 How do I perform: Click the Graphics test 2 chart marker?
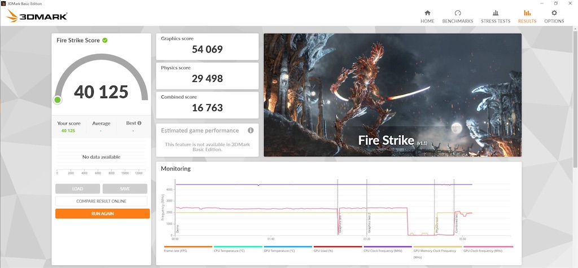tap(369, 222)
